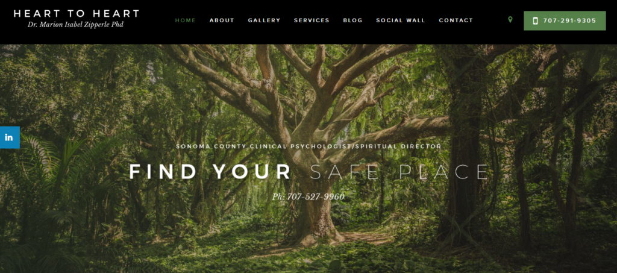The height and width of the screenshot is (273, 617).
Task: Click the 707-291-9305 number in the green button
Action: point(569,21)
